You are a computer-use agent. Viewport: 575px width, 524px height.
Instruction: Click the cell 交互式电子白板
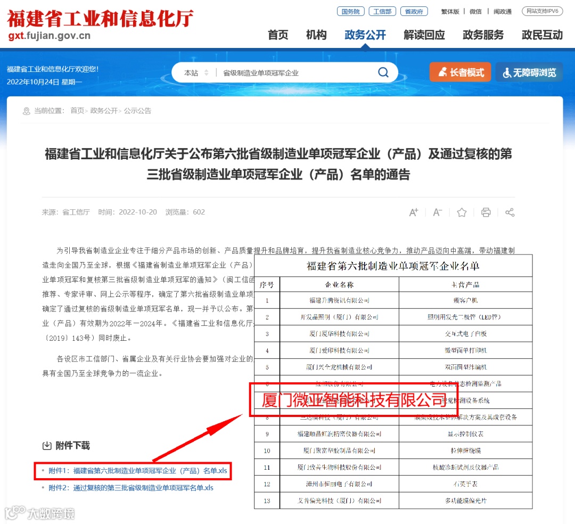coord(466,334)
